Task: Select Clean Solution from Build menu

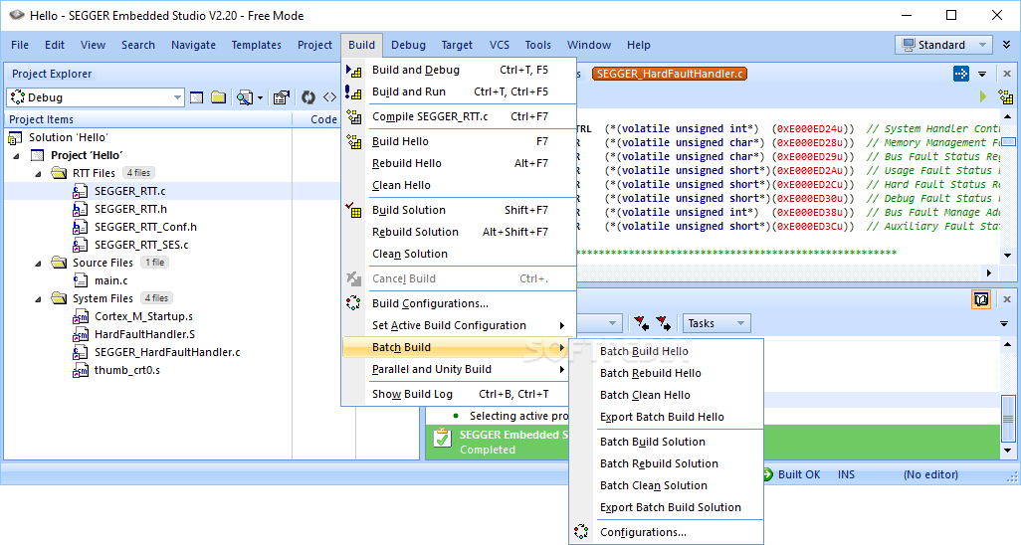Action: tap(459, 254)
